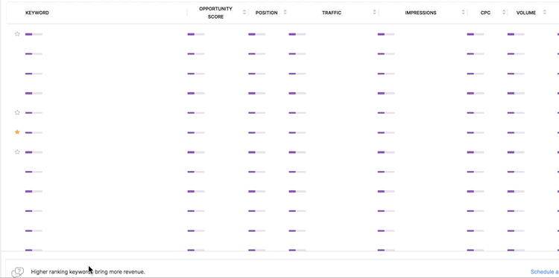
Task: Click the Volume header label
Action: [526, 13]
